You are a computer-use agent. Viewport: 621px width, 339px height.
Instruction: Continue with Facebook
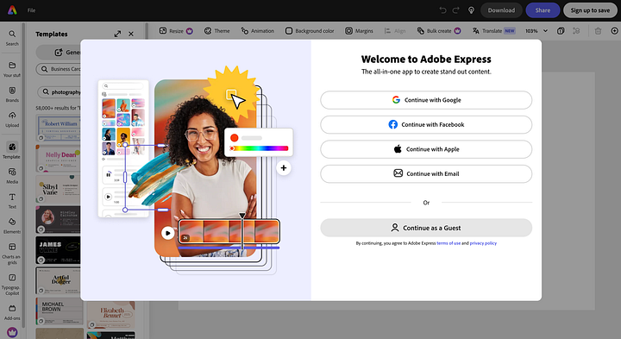[426, 125]
